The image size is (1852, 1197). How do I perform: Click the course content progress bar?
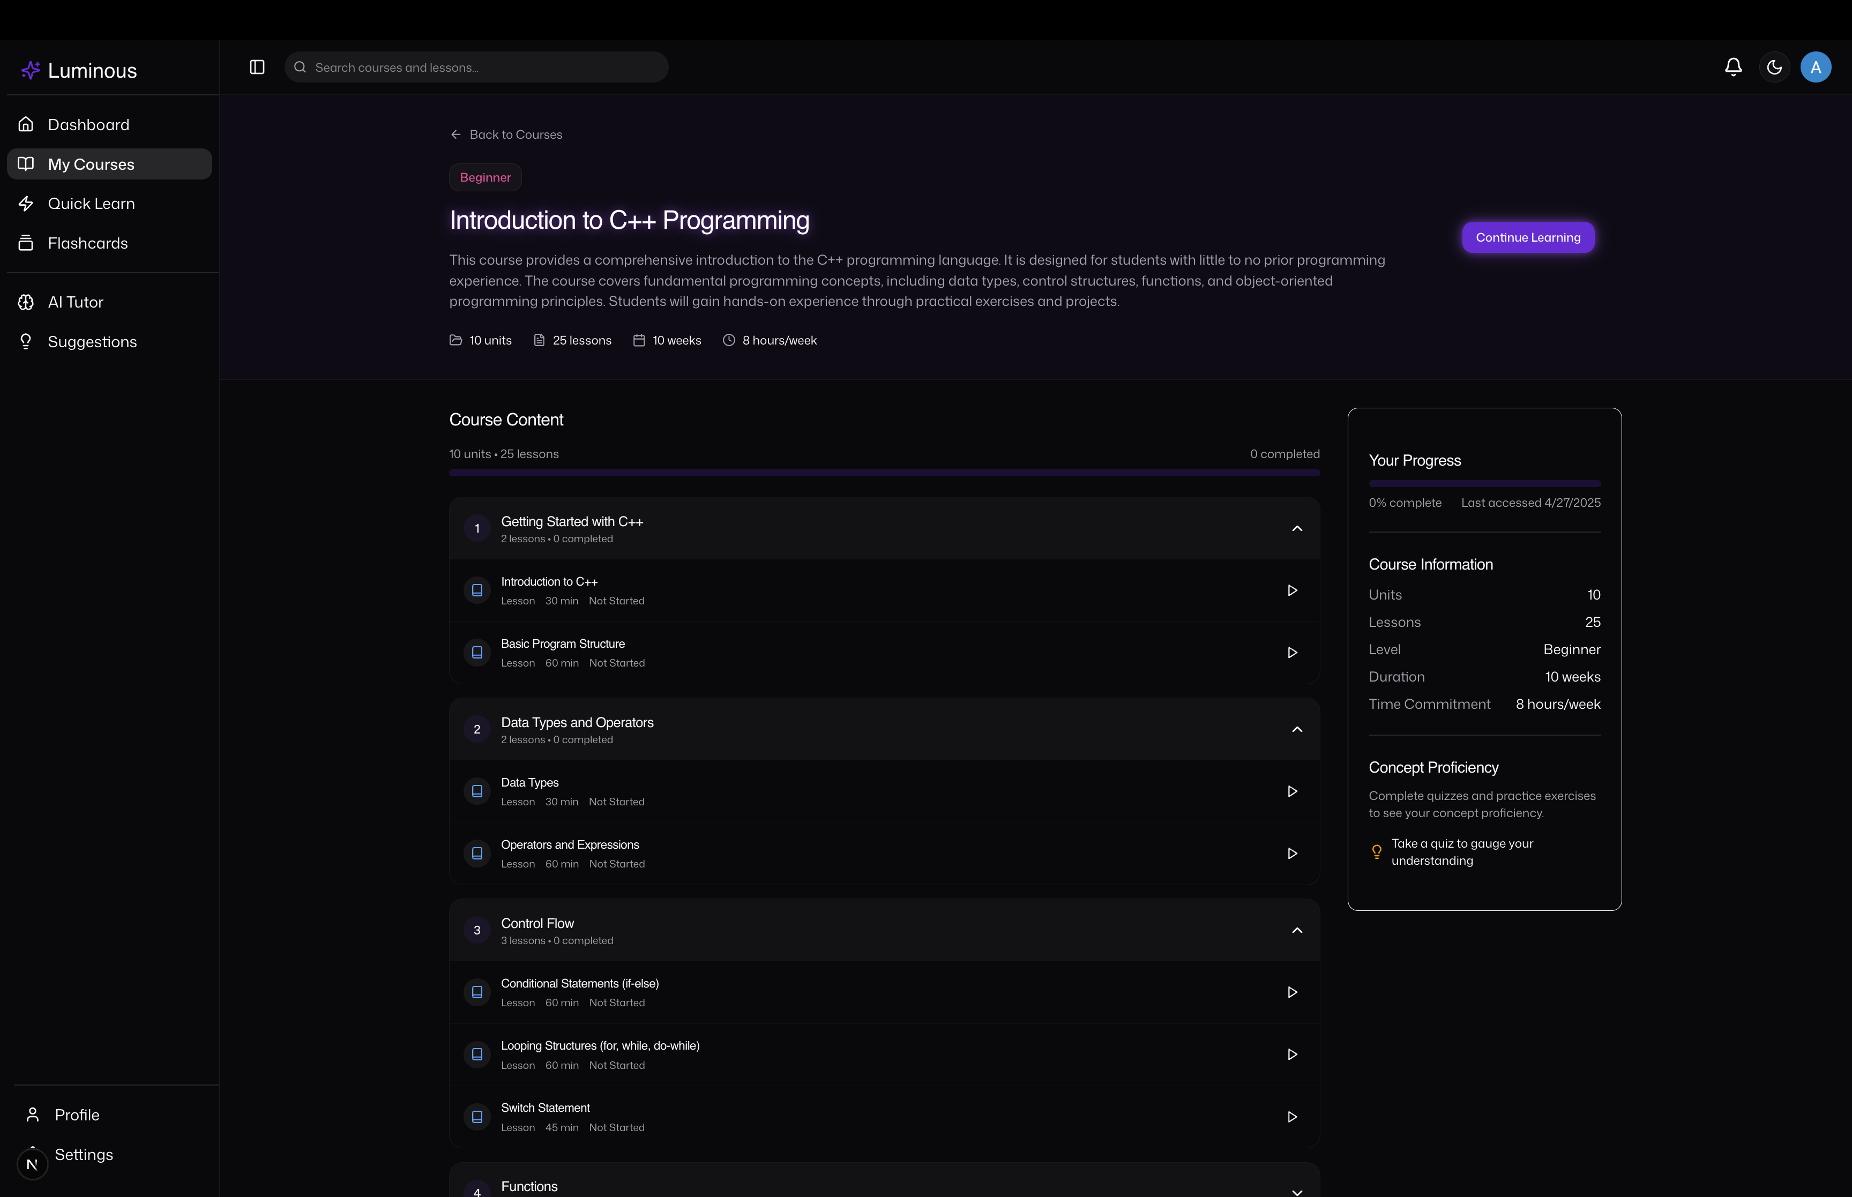pyautogui.click(x=884, y=473)
